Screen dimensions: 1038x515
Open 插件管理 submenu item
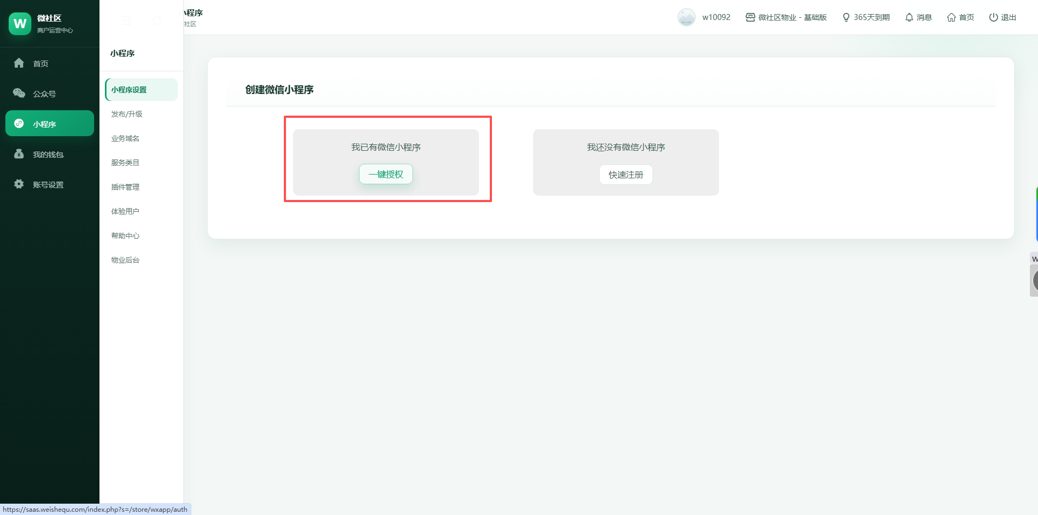click(141, 187)
